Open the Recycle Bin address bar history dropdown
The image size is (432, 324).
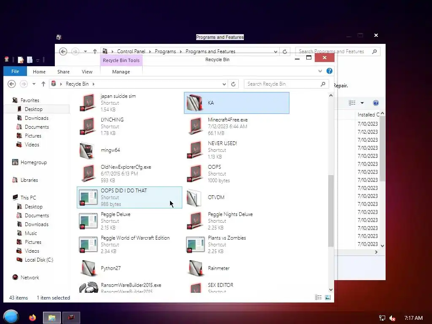(224, 84)
